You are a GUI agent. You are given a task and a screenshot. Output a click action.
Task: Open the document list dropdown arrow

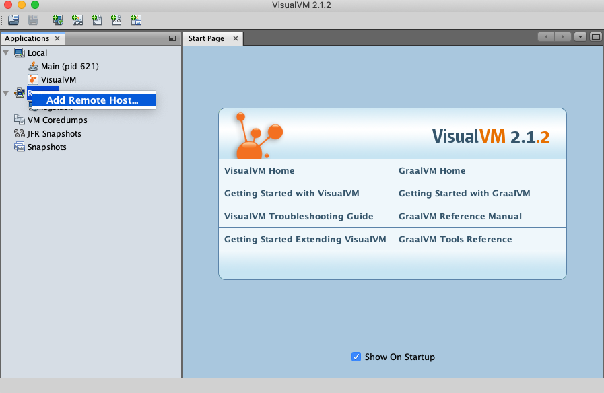pyautogui.click(x=580, y=37)
